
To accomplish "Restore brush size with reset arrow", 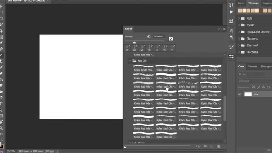I will click(x=149, y=37).
